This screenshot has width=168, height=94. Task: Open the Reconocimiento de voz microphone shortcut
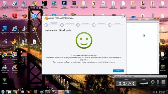(24, 30)
